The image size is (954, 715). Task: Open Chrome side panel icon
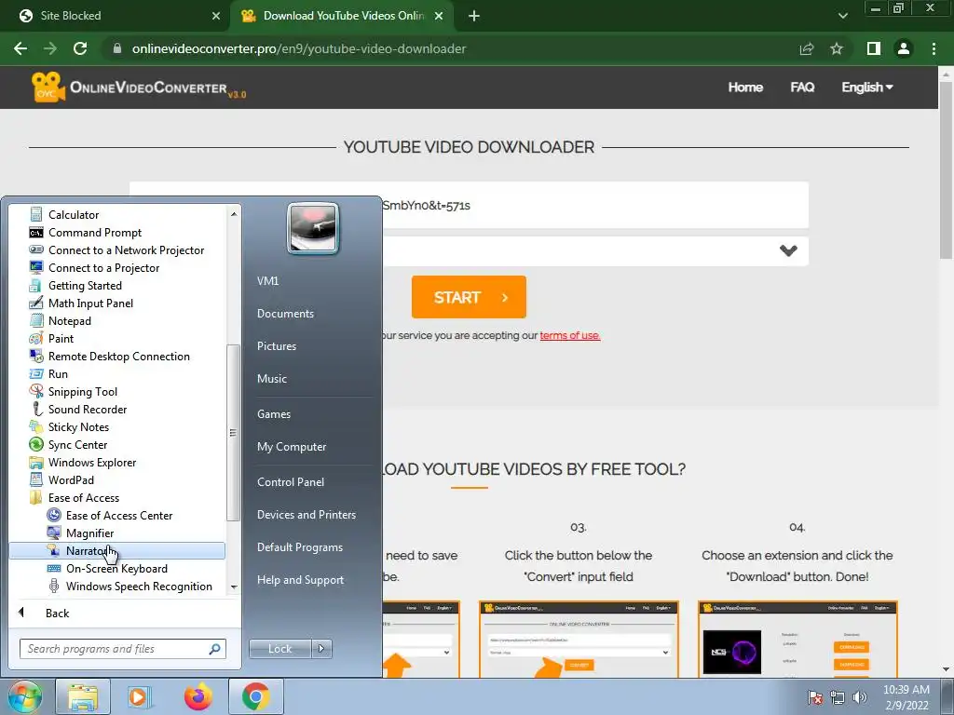pos(874,48)
